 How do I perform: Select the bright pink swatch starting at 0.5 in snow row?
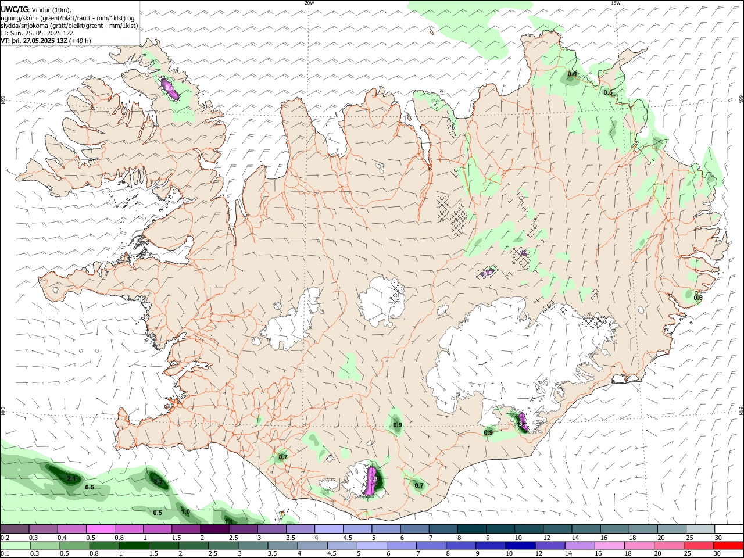click(x=100, y=530)
